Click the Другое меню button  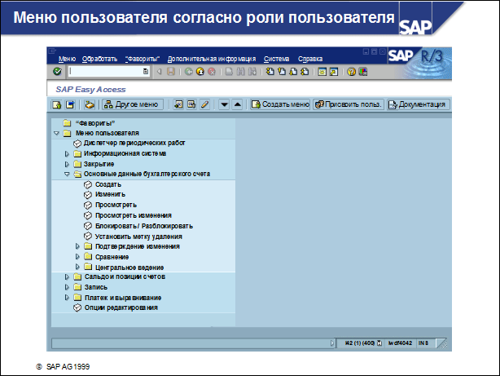(131, 104)
